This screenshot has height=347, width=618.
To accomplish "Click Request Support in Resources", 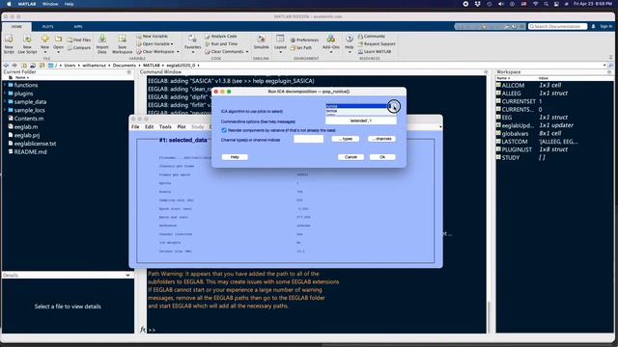I will point(376,43).
